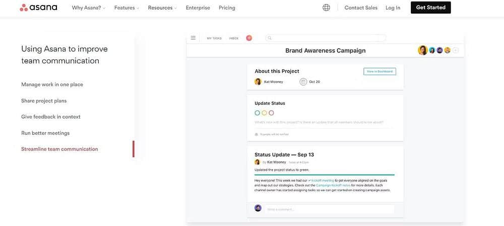Click the large first member avatar in project header
Viewport: 504px width, 226px height.
point(422,50)
